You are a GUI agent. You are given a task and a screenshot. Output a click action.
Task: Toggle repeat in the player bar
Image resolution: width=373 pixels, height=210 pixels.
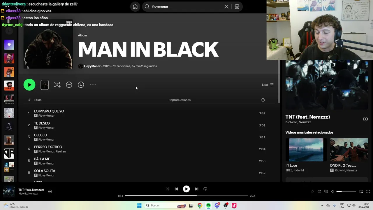(205, 189)
